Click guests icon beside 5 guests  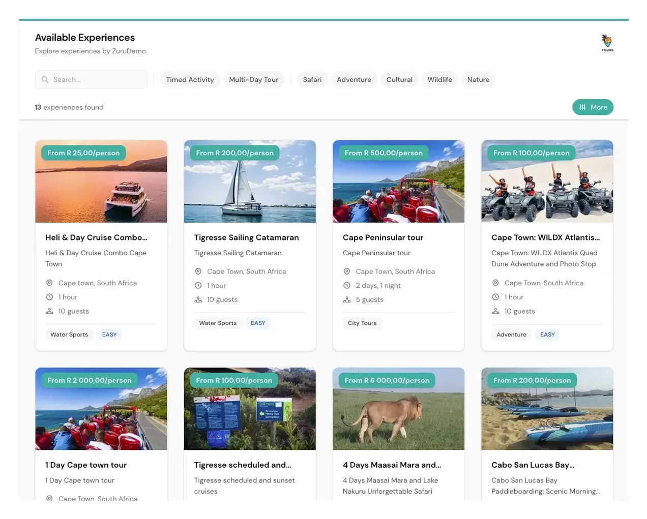click(x=346, y=300)
